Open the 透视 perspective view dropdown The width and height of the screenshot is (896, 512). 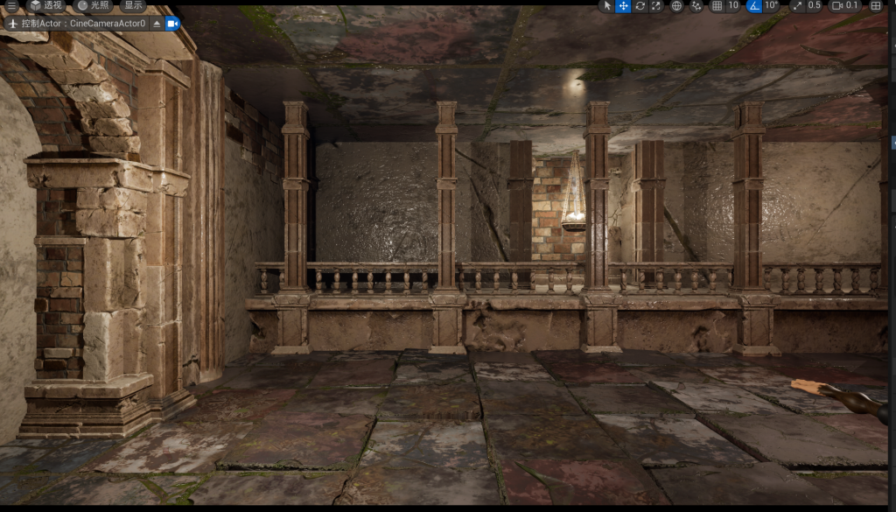46,5
